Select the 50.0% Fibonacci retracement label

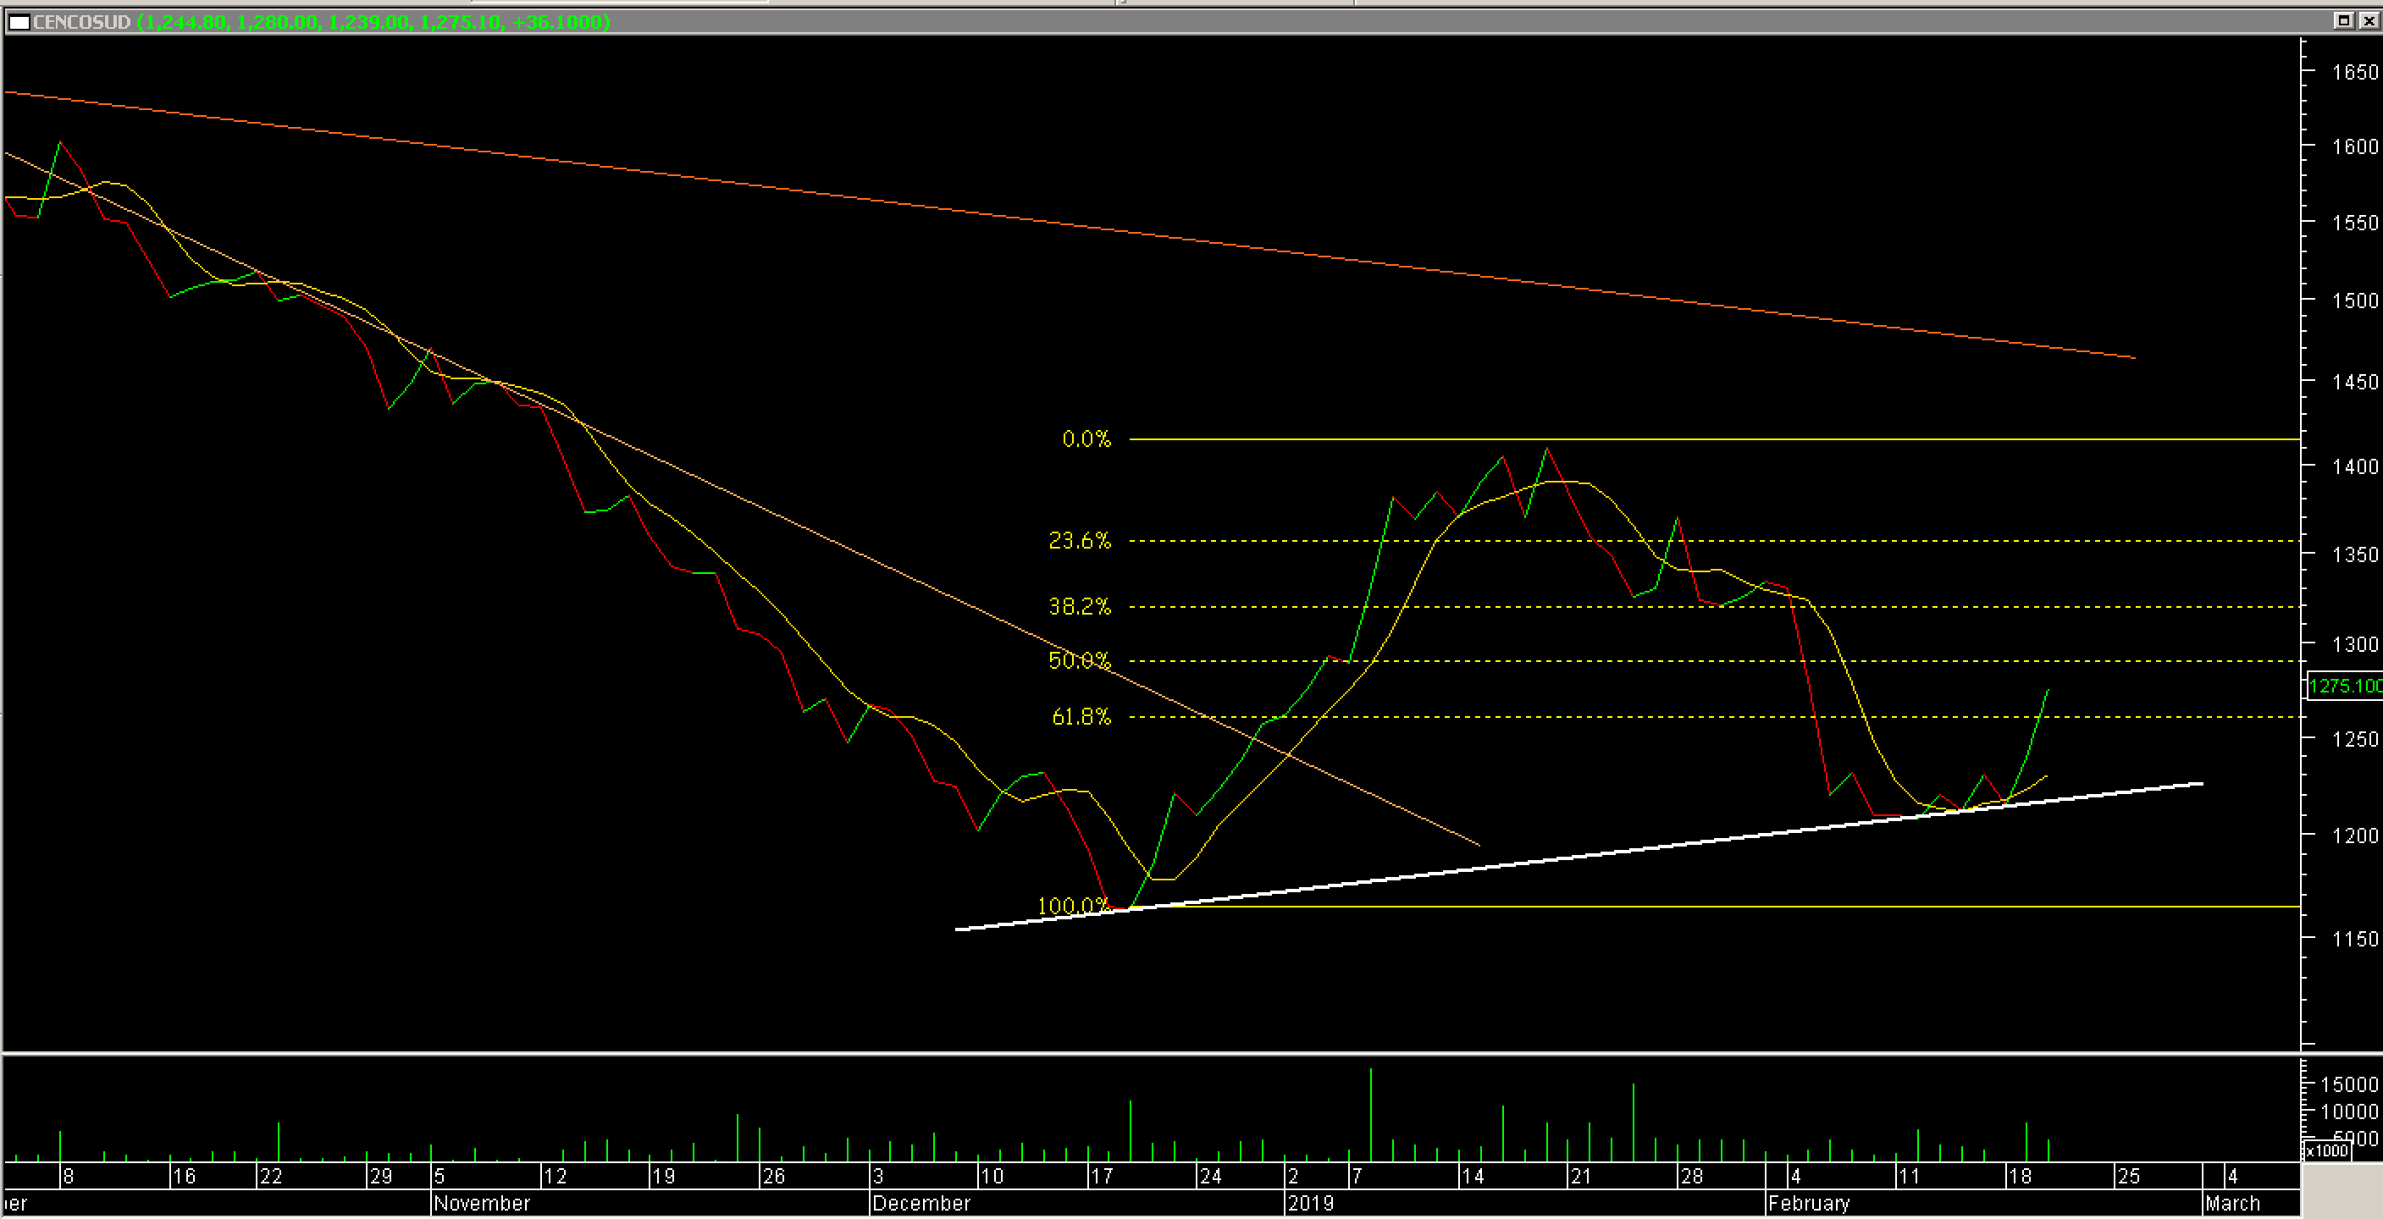pyautogui.click(x=1080, y=660)
